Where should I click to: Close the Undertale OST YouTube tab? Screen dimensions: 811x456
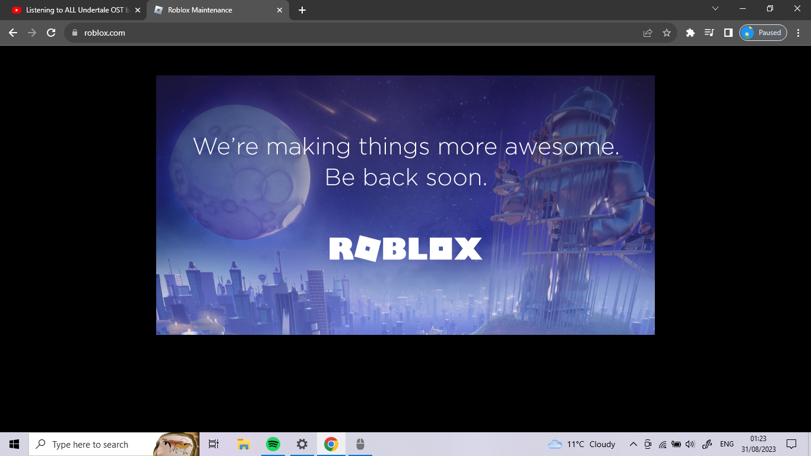pos(138,10)
